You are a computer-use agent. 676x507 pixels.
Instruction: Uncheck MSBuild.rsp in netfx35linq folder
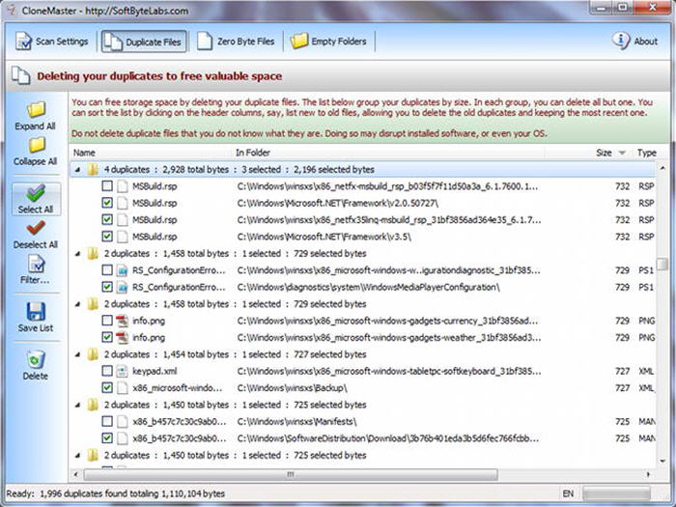tap(107, 220)
